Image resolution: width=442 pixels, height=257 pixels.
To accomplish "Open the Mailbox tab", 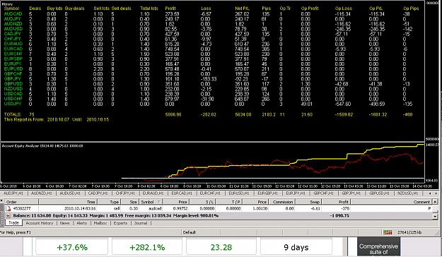I will pos(100,223).
